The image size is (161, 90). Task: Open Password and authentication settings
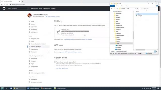(x=38, y=44)
